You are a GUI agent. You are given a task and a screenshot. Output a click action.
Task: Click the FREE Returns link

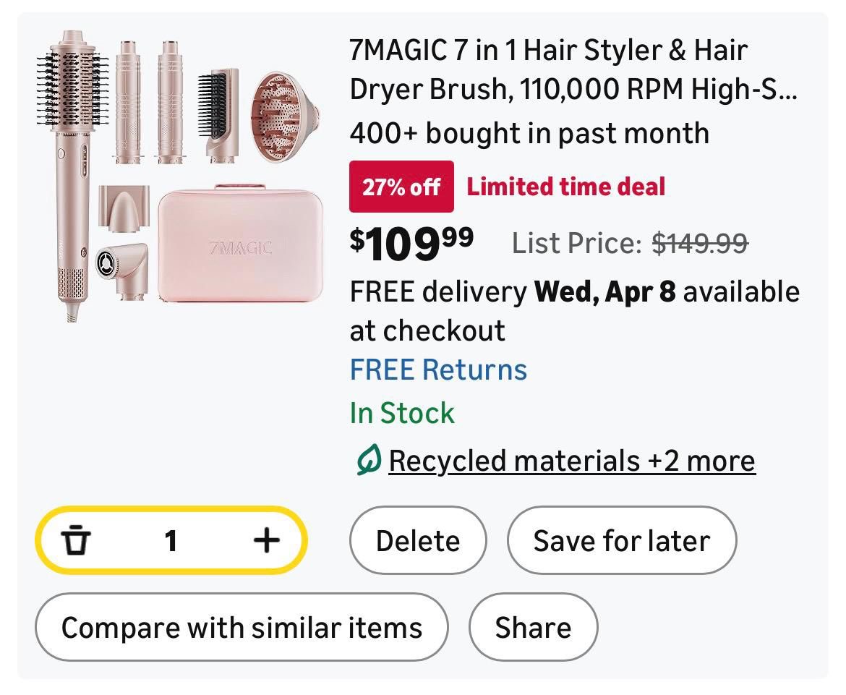[438, 370]
